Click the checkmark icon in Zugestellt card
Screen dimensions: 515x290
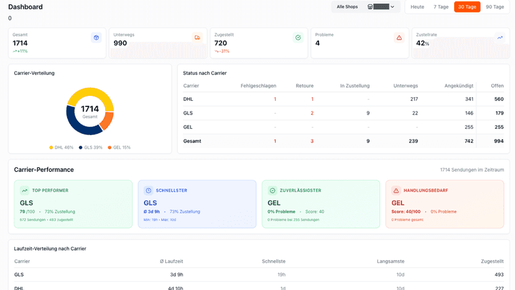tap(298, 38)
